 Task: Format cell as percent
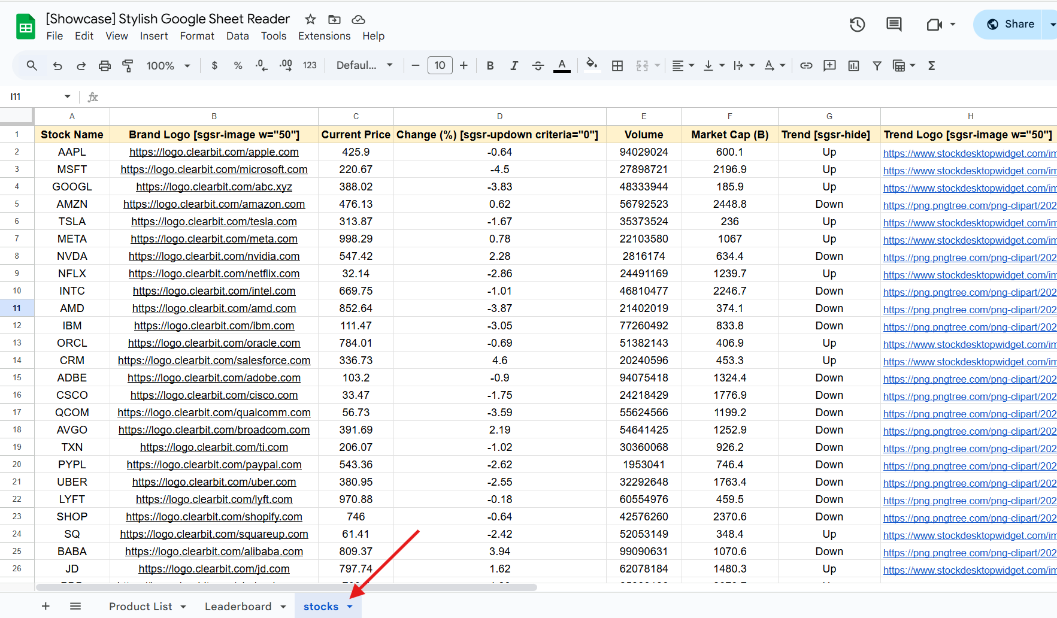(x=238, y=65)
